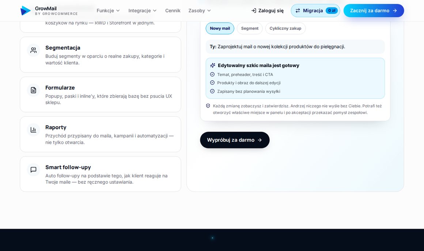Image resolution: width=424 pixels, height=251 pixels.
Task: Click 'Temat, preheader, treść i CTA' text
Action: [x=245, y=74]
